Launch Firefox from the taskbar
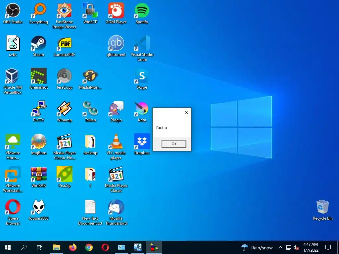The width and height of the screenshot is (339, 254). (x=73, y=247)
